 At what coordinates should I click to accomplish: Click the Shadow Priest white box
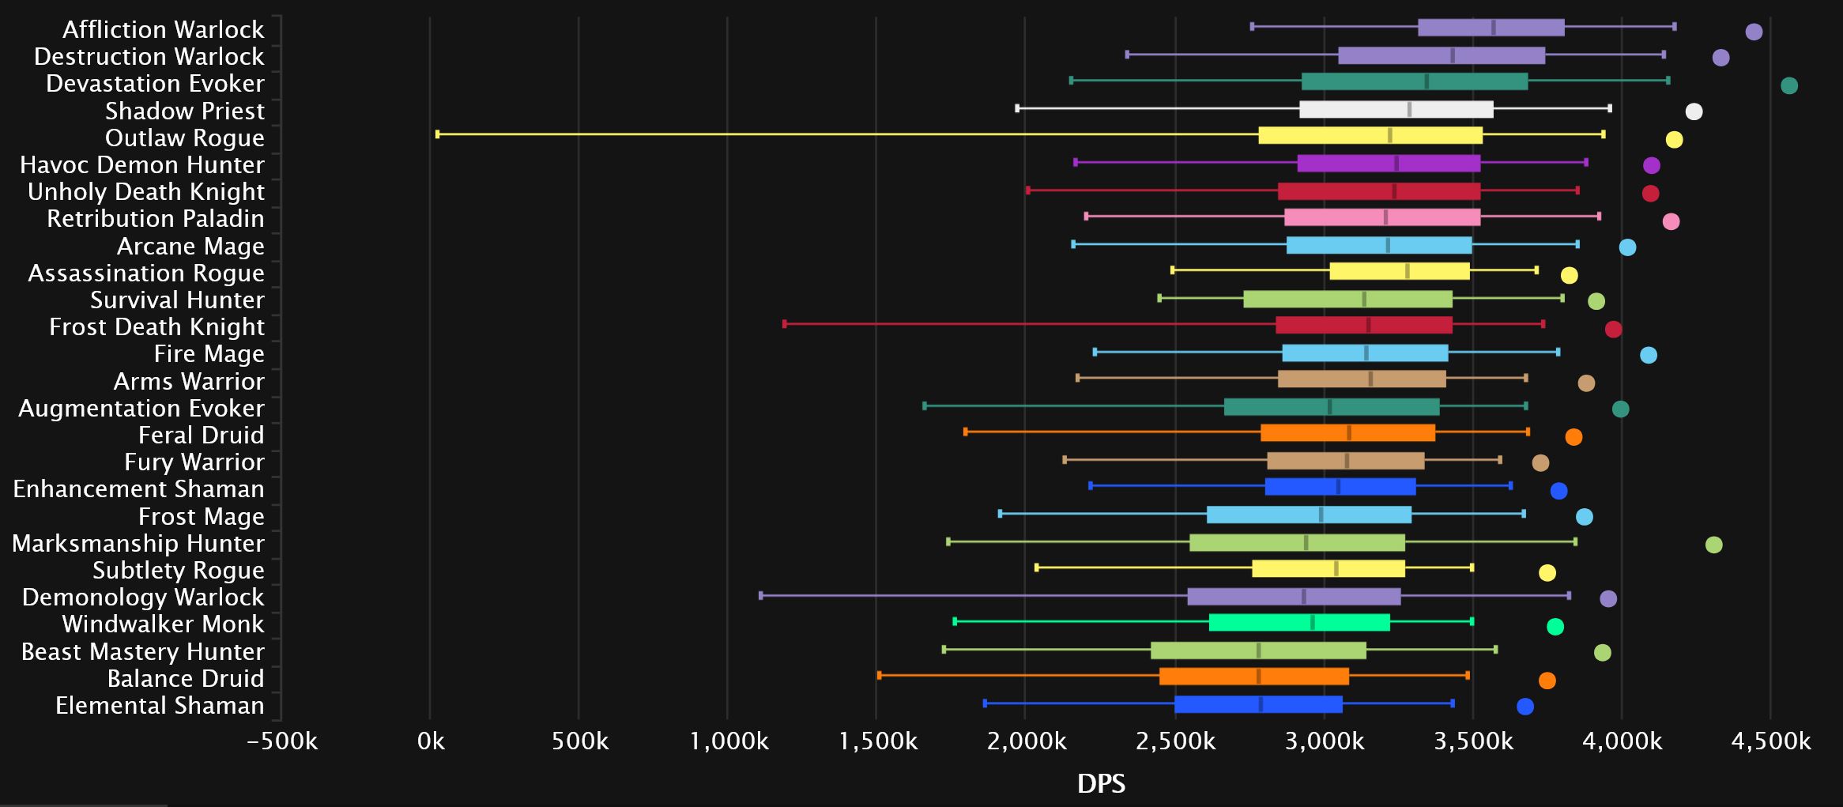coord(1396,109)
